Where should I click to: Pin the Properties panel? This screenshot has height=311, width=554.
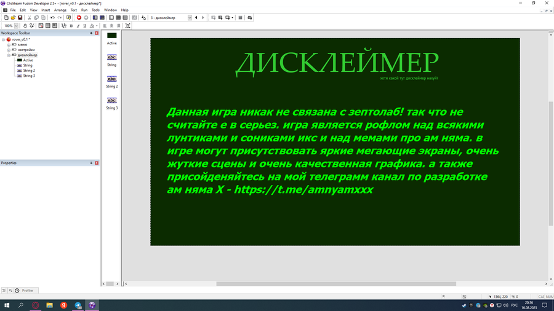click(91, 163)
